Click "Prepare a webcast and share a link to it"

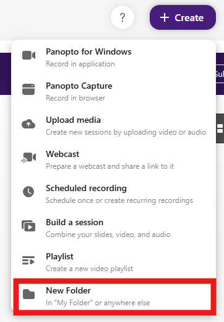(110, 166)
